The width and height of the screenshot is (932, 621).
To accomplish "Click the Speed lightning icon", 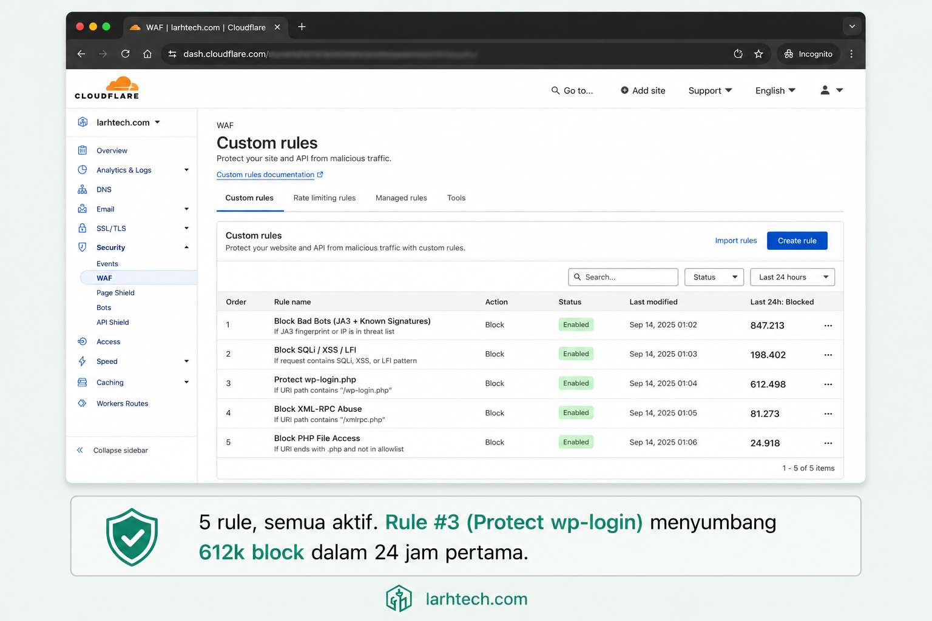I will (x=83, y=361).
